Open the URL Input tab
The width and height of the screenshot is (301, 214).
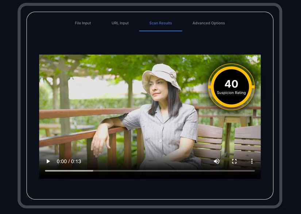pyautogui.click(x=120, y=23)
